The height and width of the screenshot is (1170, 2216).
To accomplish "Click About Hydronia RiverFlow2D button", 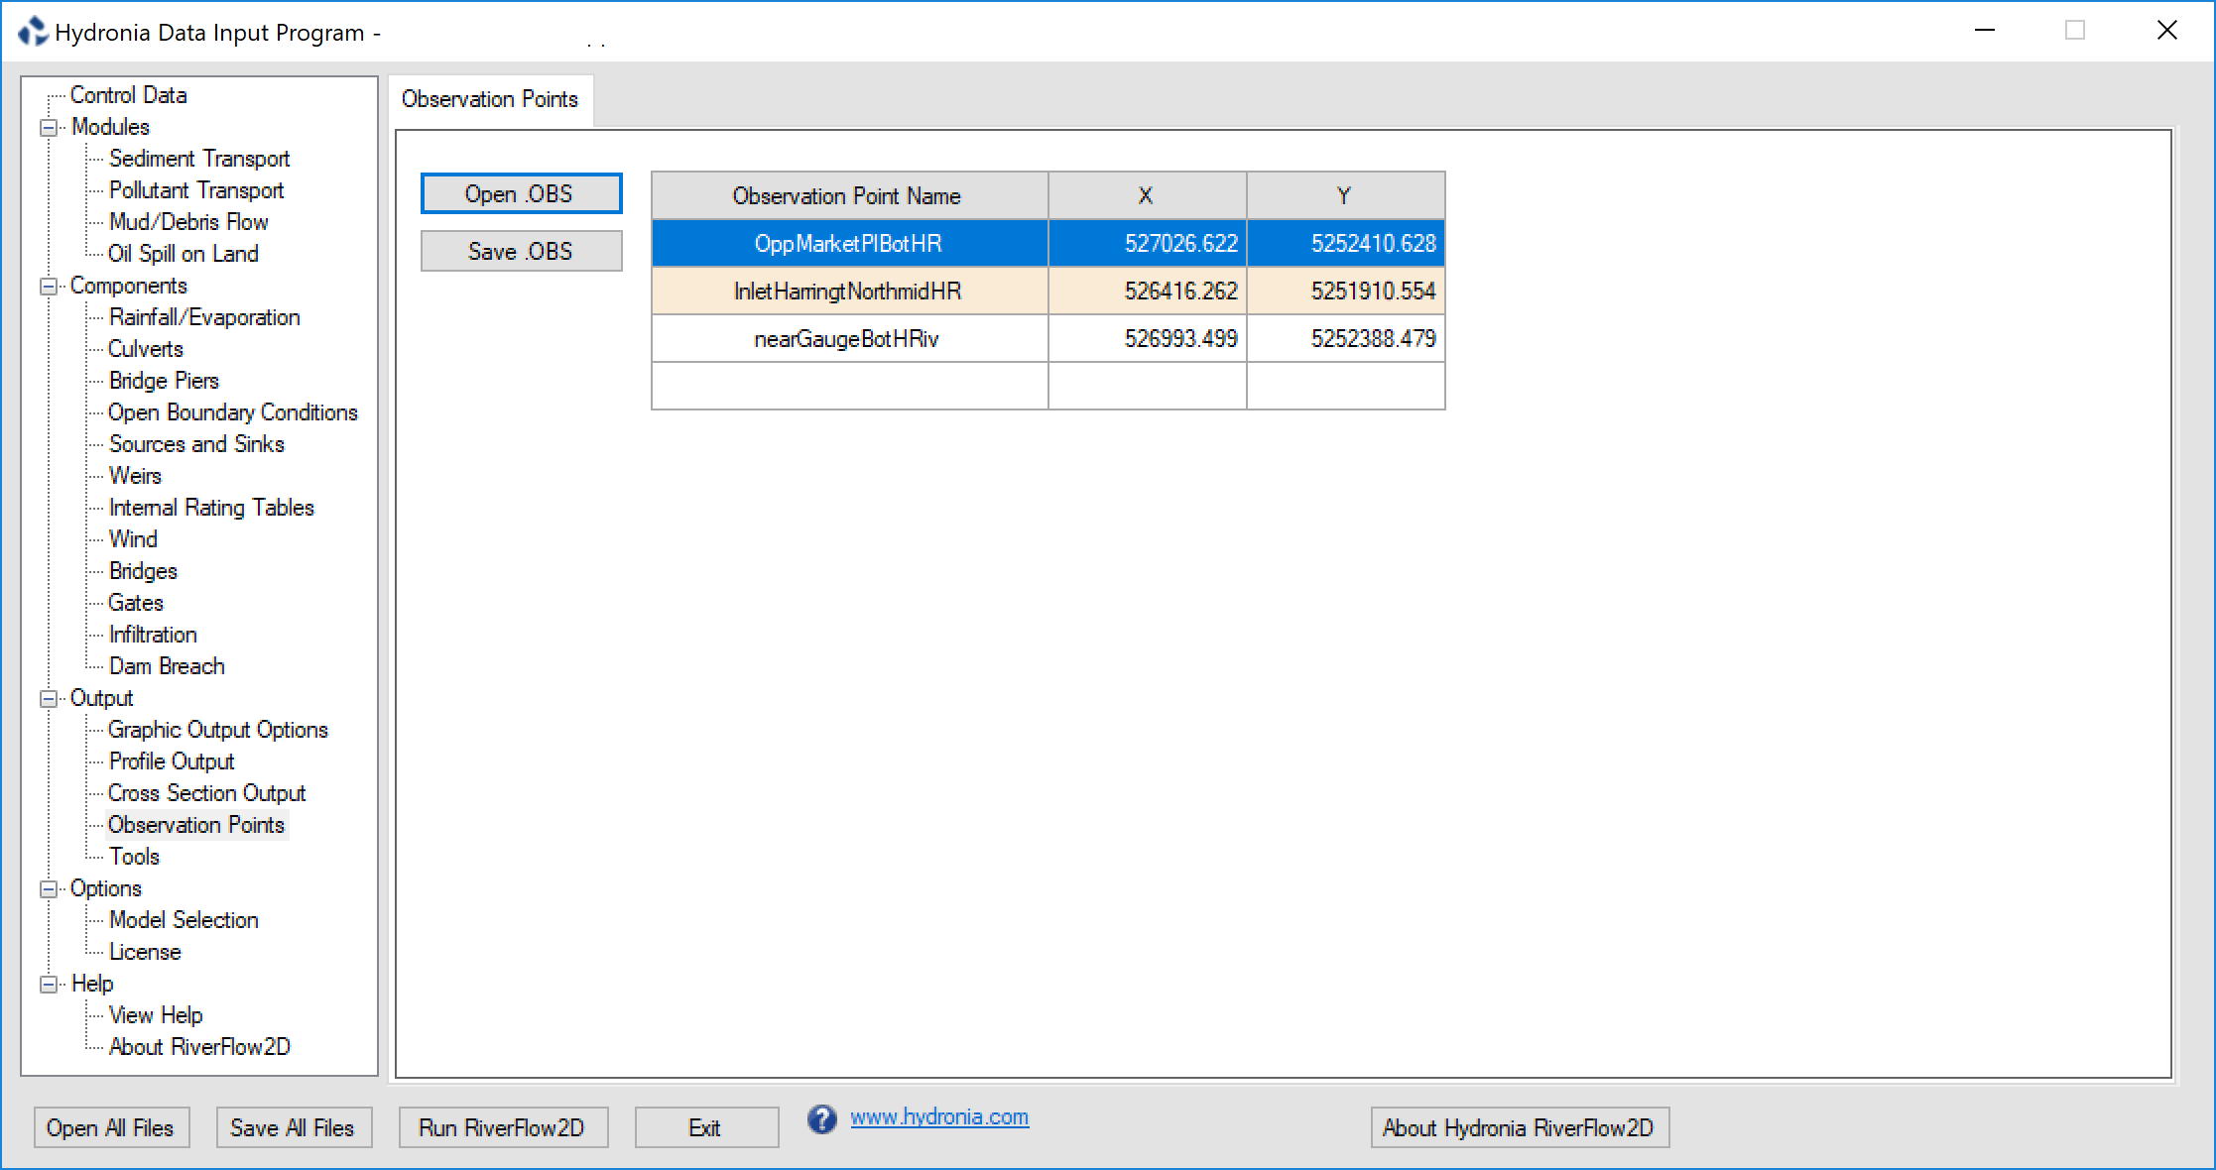I will pos(1520,1127).
